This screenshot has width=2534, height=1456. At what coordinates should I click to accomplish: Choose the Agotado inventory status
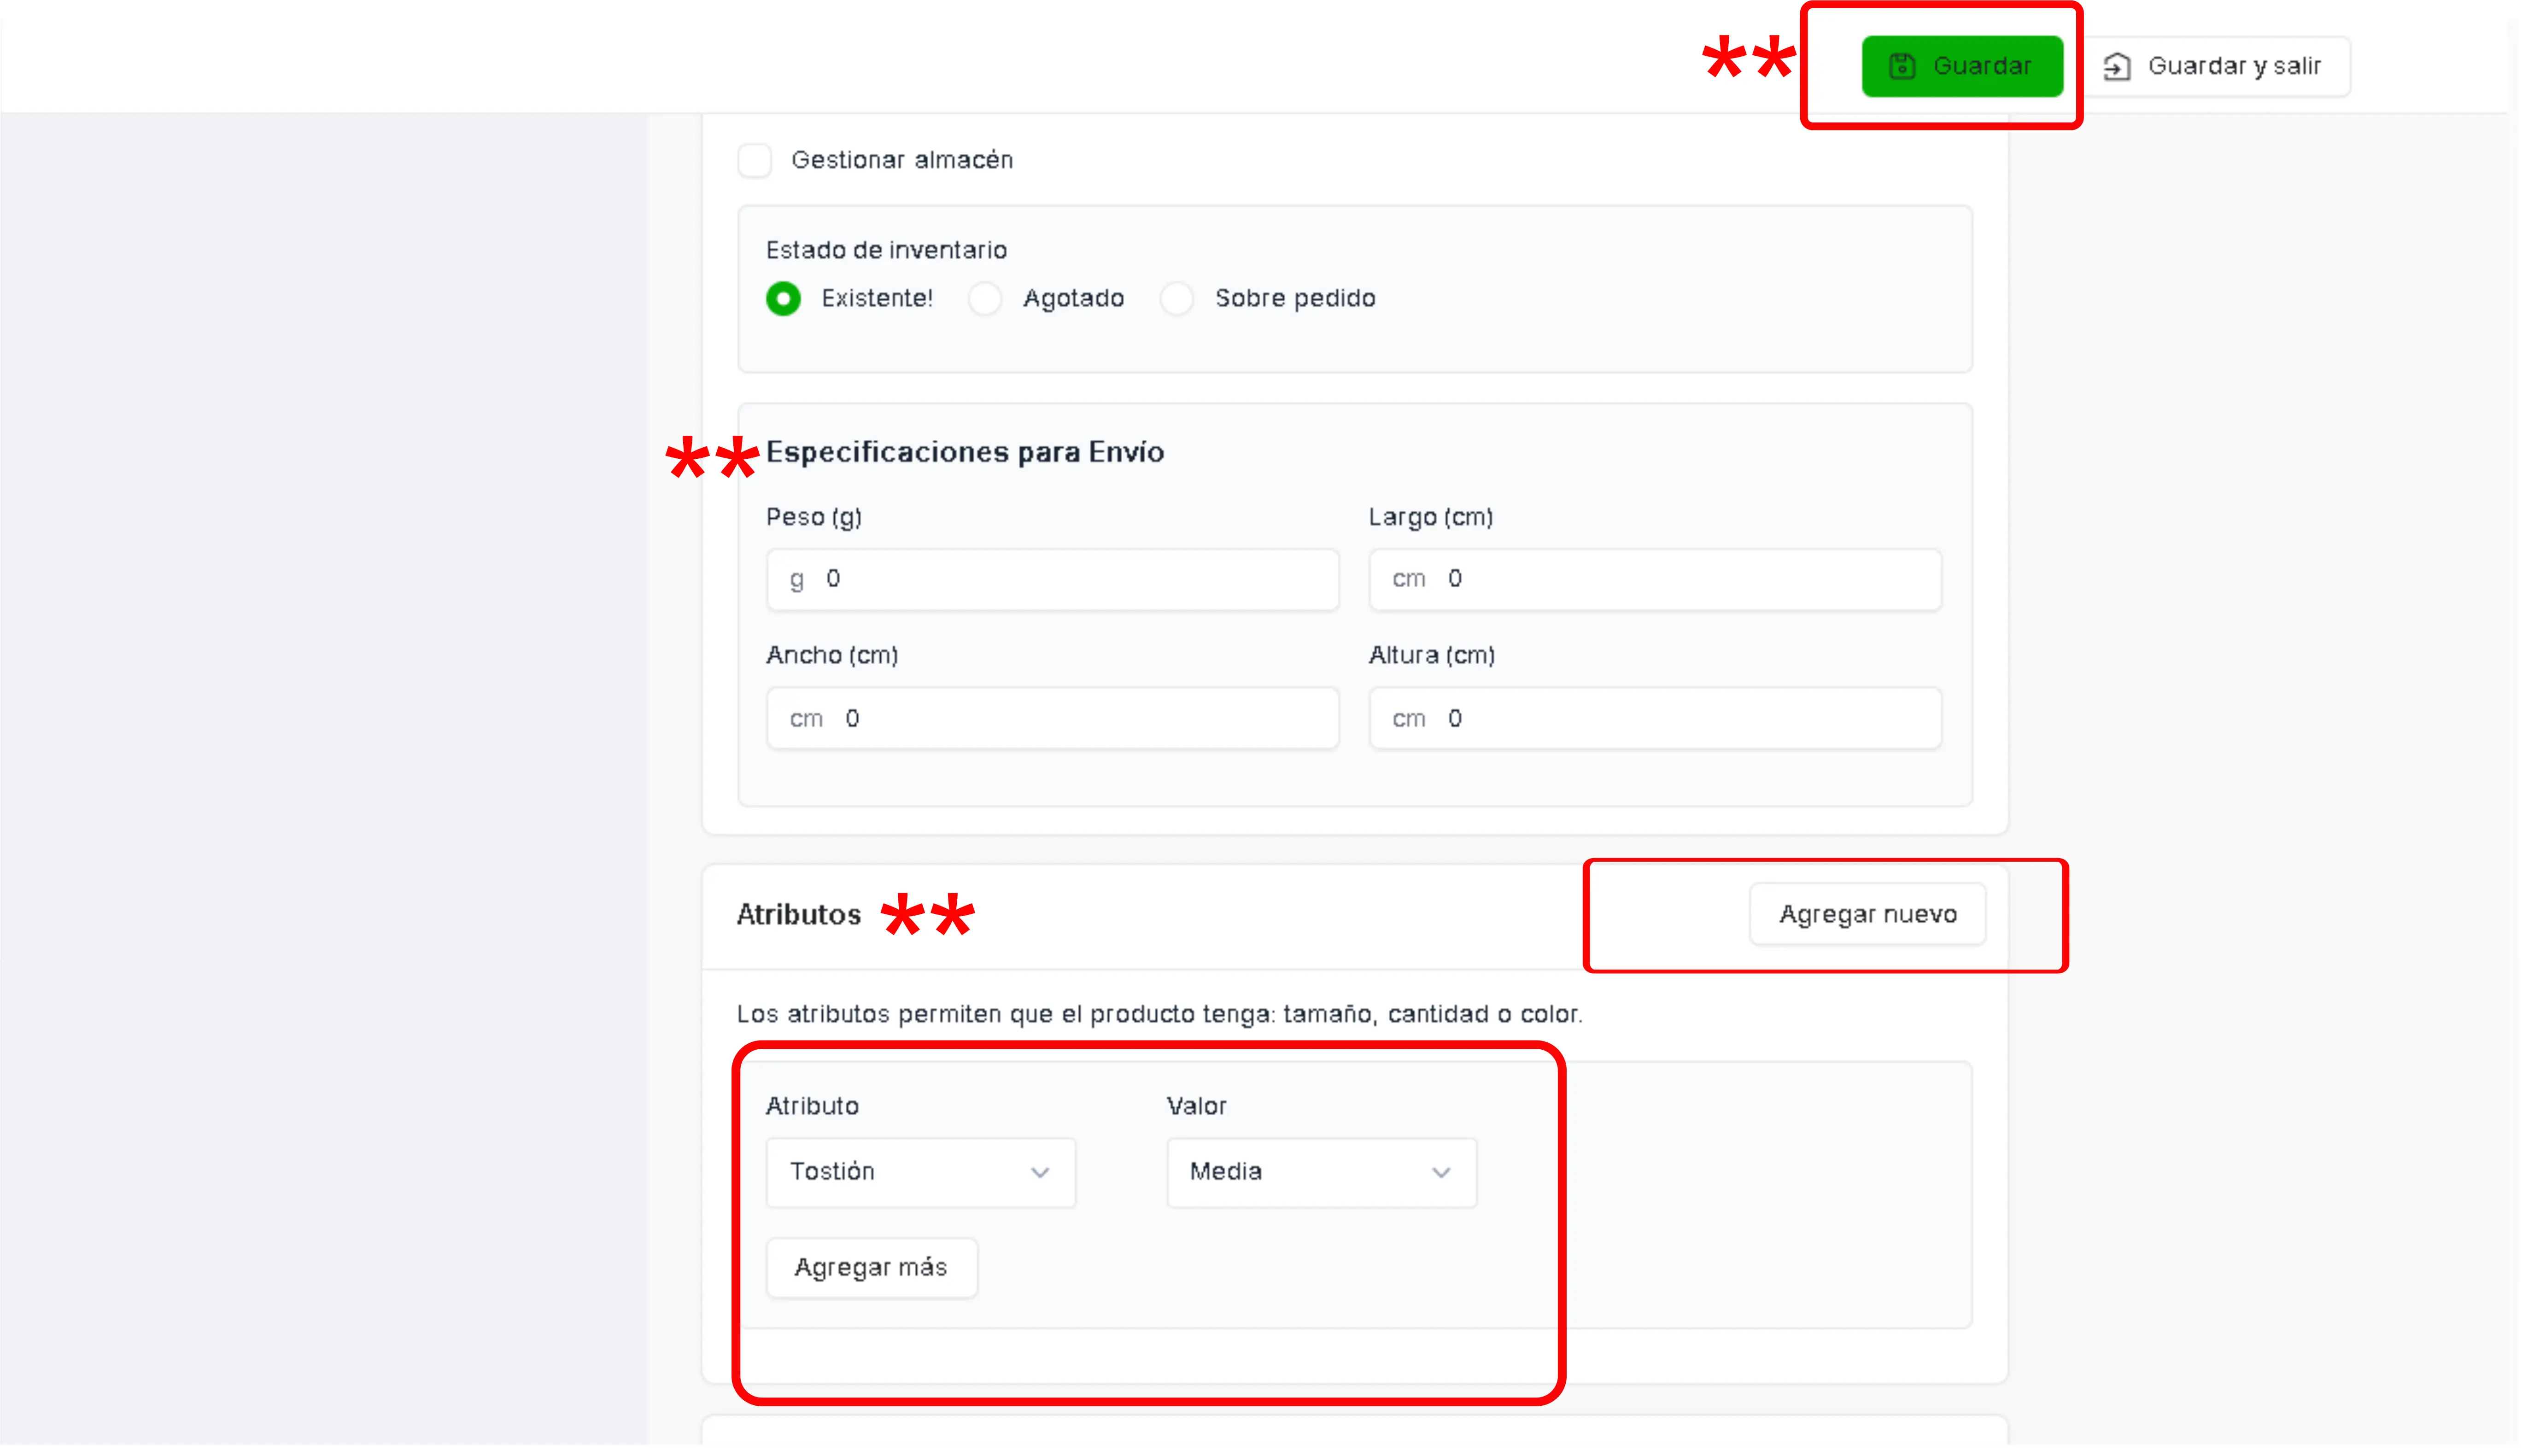985,298
